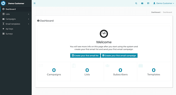This screenshot has height=95, width=176.
Task: Click faded people icon in Subscribers card
Action: click(107, 65)
